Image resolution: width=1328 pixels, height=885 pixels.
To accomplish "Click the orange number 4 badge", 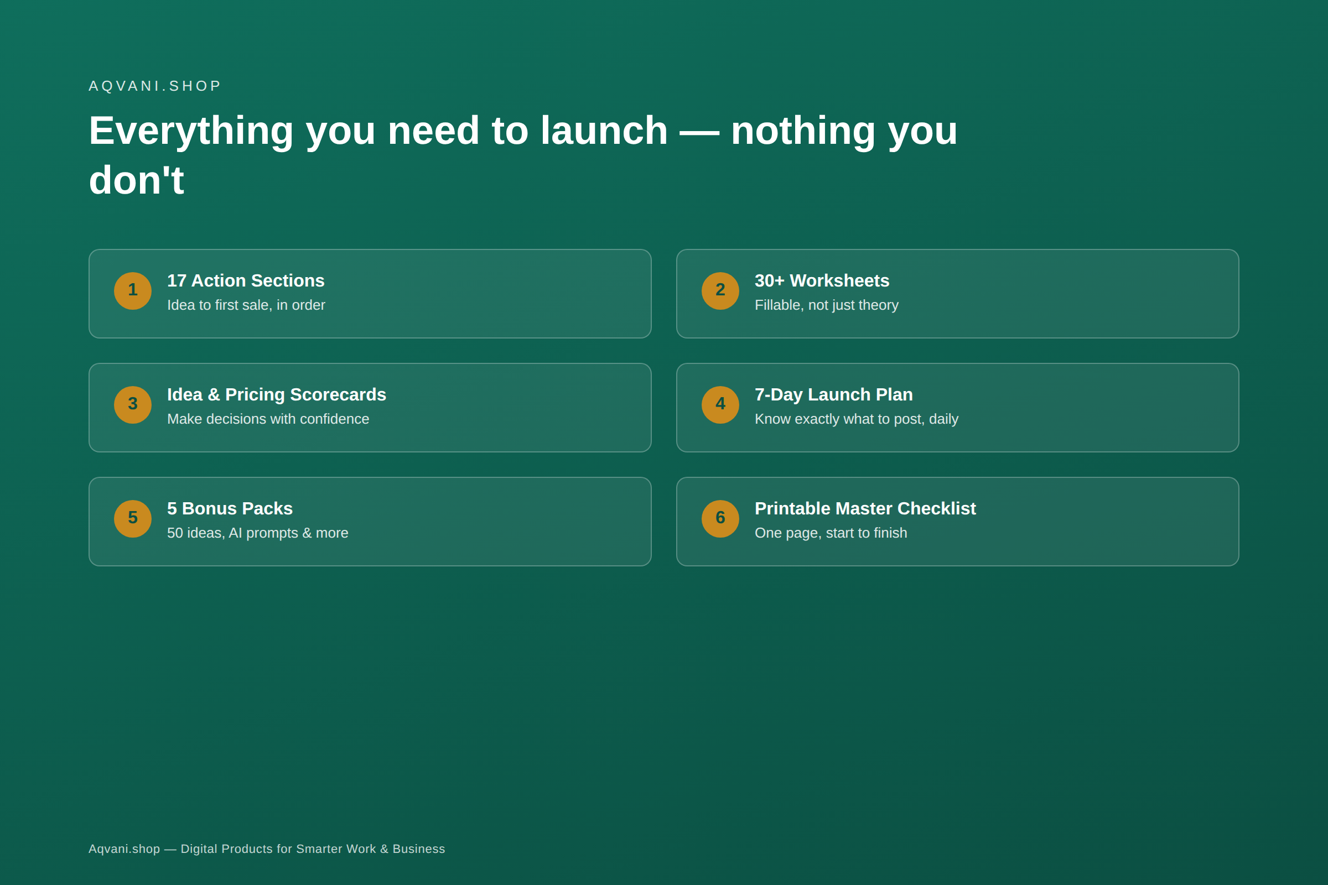I will (x=720, y=405).
